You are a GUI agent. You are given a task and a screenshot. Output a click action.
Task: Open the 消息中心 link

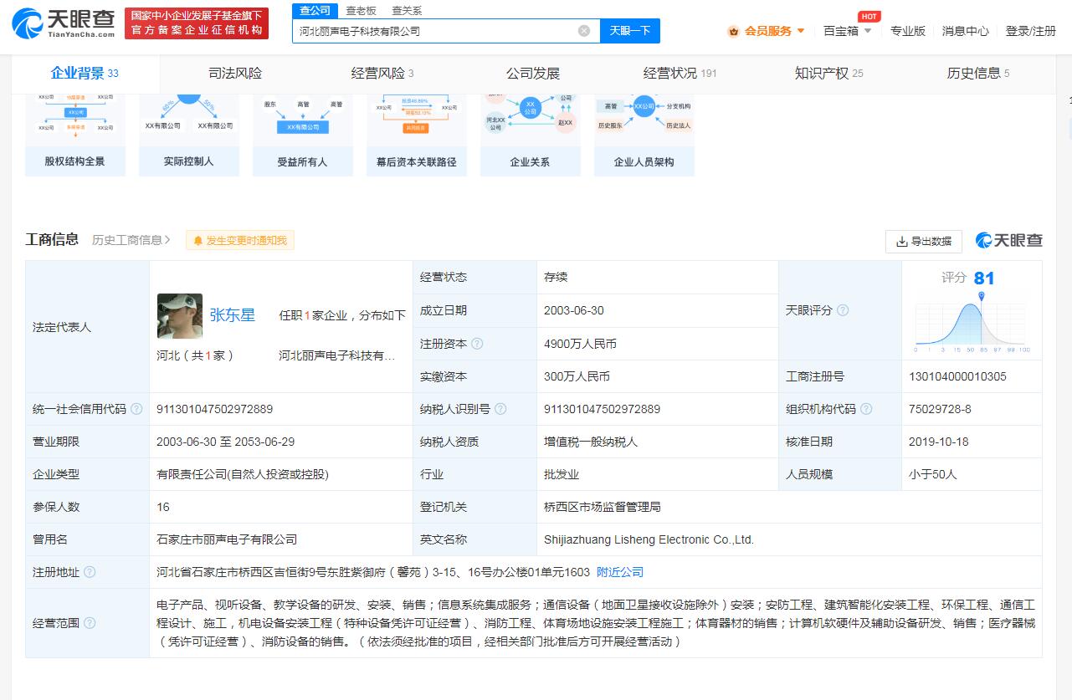[x=965, y=31]
